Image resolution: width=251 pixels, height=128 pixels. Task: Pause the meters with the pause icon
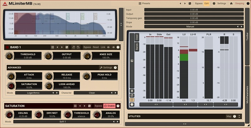tap(132, 91)
